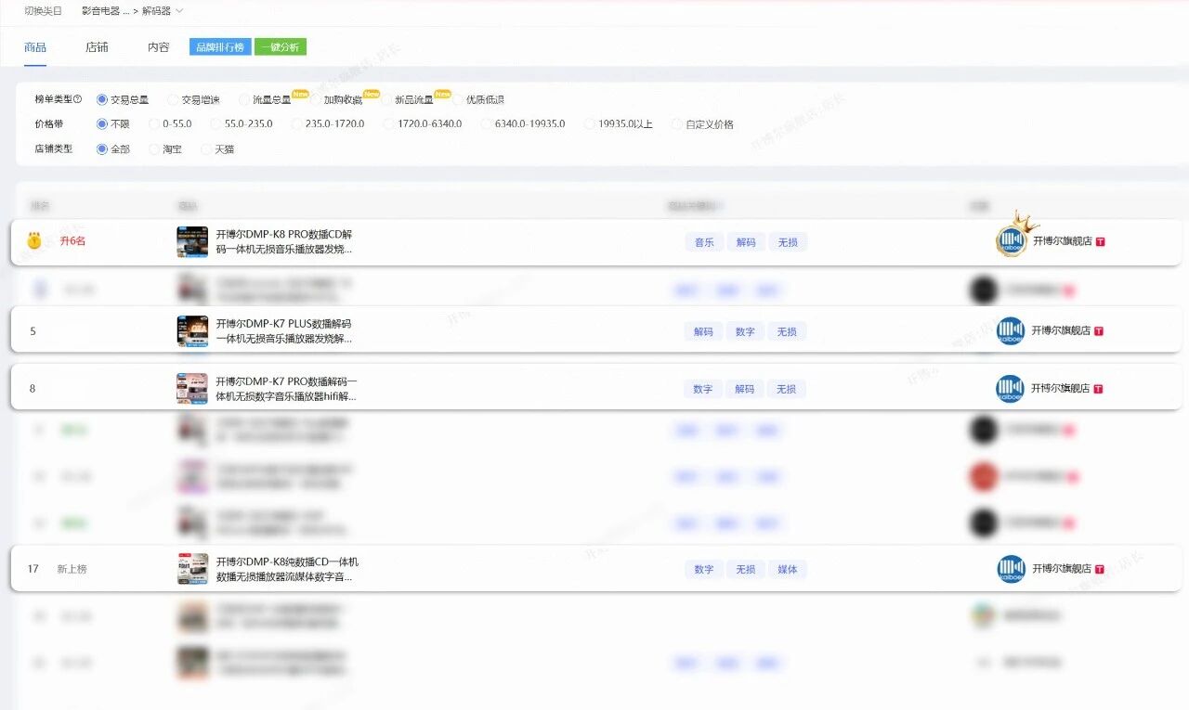Open the 开博尔DMP-K8纯数播CD一体机 product title
This screenshot has width=1189, height=710.
(287, 569)
